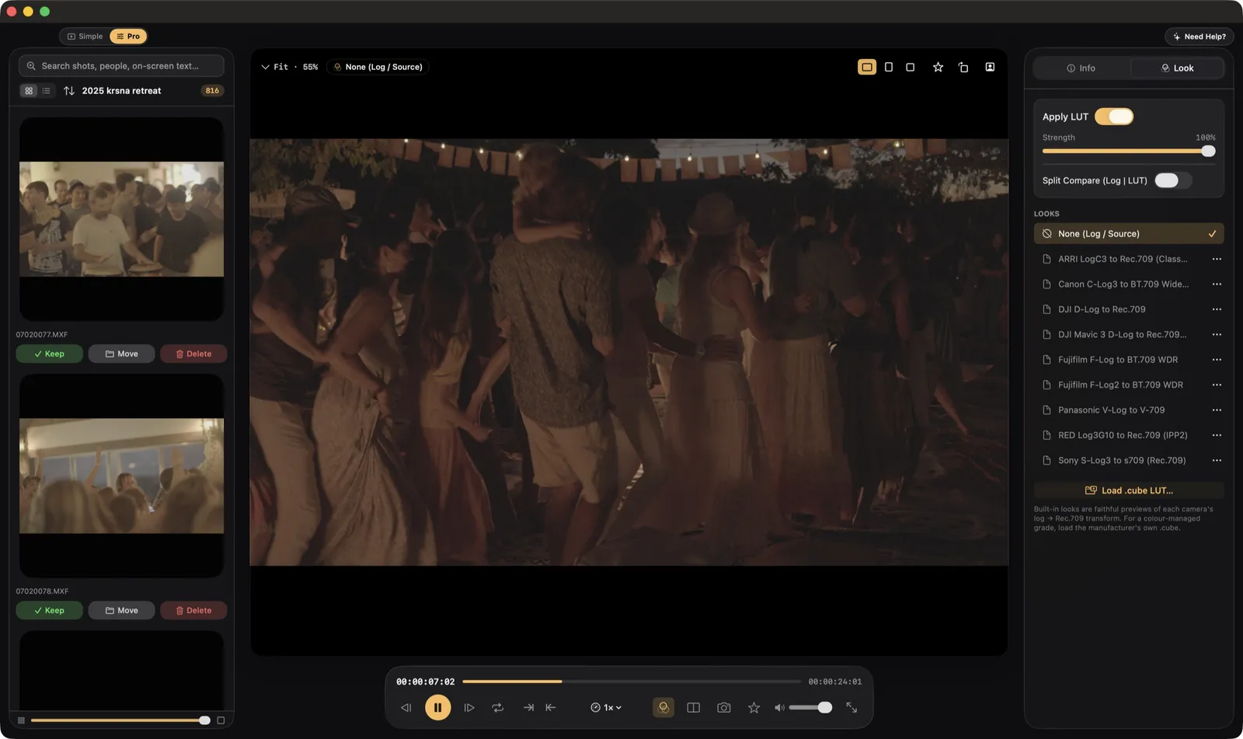Capture a snapshot with camera icon

point(723,707)
